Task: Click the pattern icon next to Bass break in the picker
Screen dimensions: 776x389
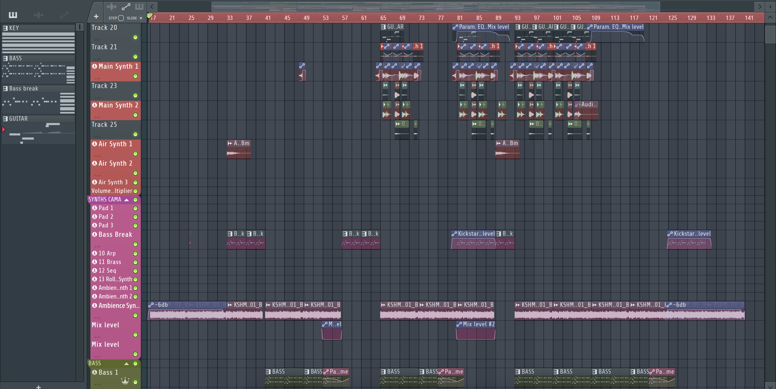Action: coord(5,89)
